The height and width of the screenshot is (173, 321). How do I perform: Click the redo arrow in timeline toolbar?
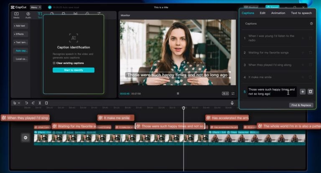point(33,103)
